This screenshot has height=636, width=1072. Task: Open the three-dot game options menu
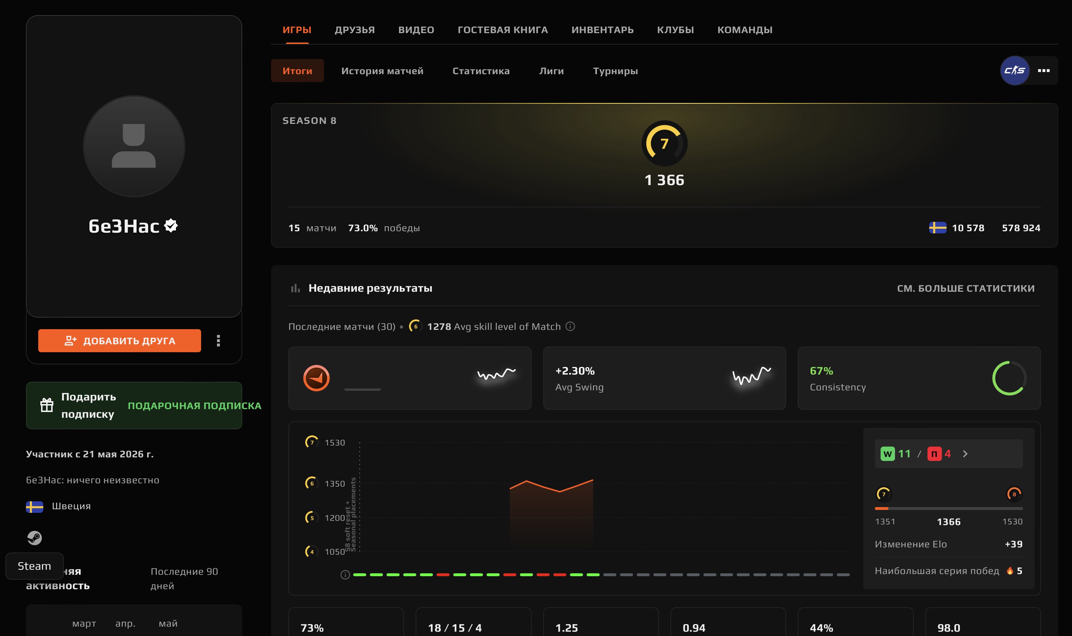(1044, 71)
